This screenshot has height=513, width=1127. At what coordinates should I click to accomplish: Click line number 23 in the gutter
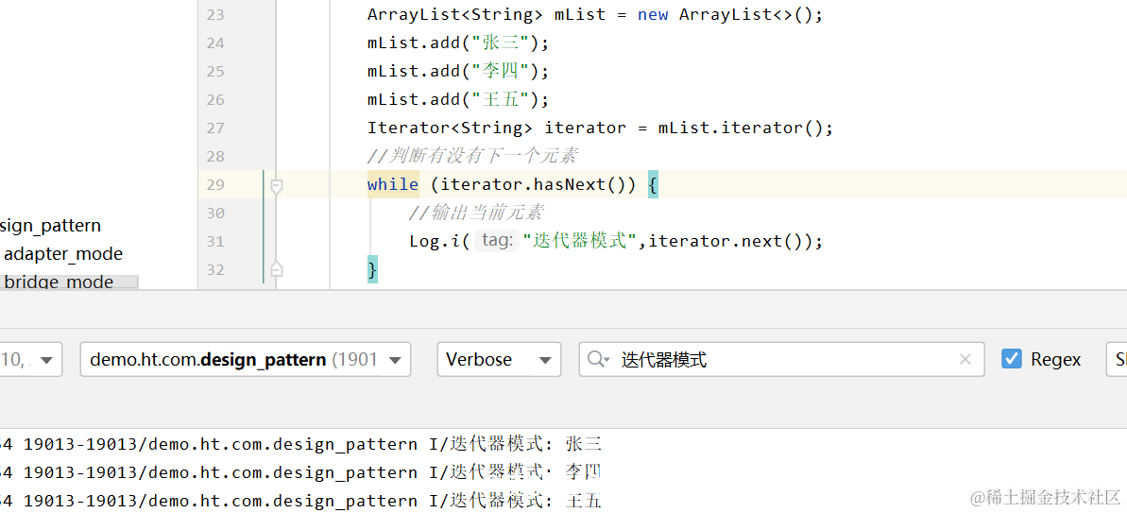click(x=214, y=15)
